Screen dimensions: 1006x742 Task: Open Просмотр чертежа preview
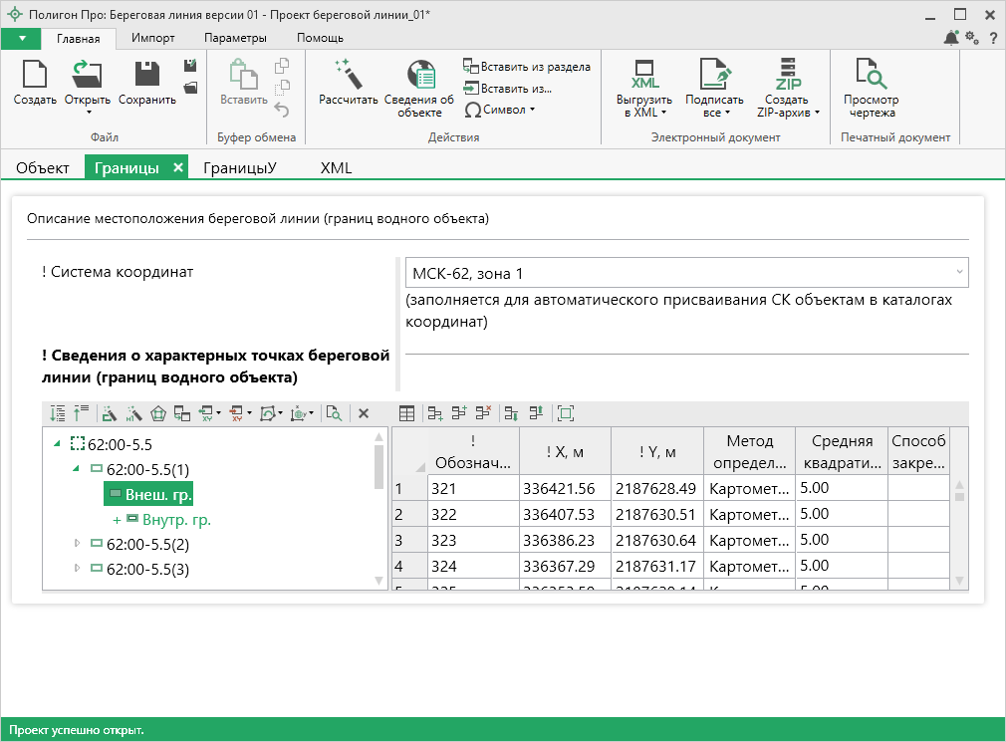(x=871, y=77)
